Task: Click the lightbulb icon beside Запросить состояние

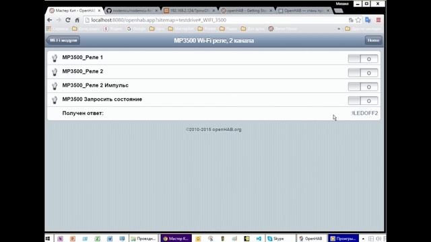Action: pyautogui.click(x=55, y=100)
